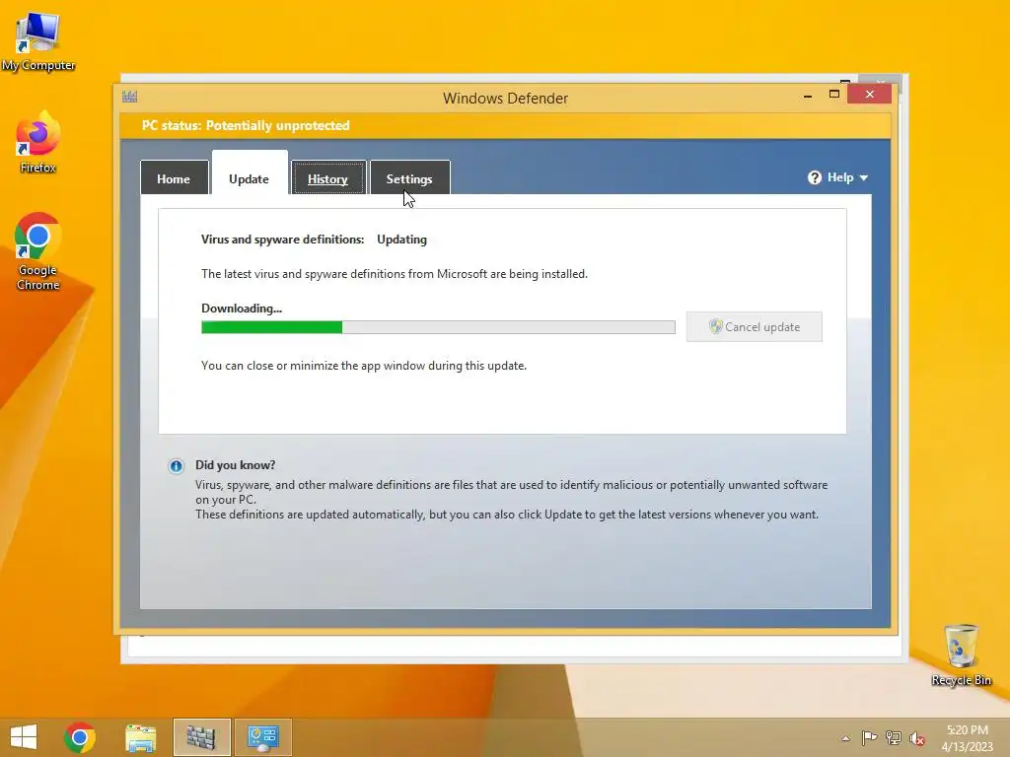Click the PC status: Potentially unprotected banner
Image resolution: width=1010 pixels, height=757 pixels.
[505, 125]
